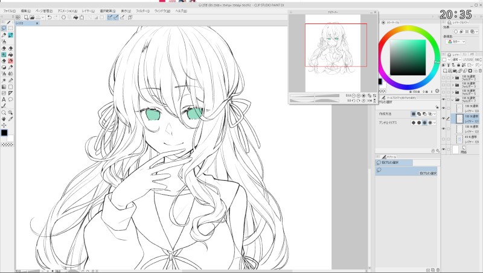The image size is (483, 273).
Task: Expand フォルダー 3 layer folder
Action: click(453, 85)
